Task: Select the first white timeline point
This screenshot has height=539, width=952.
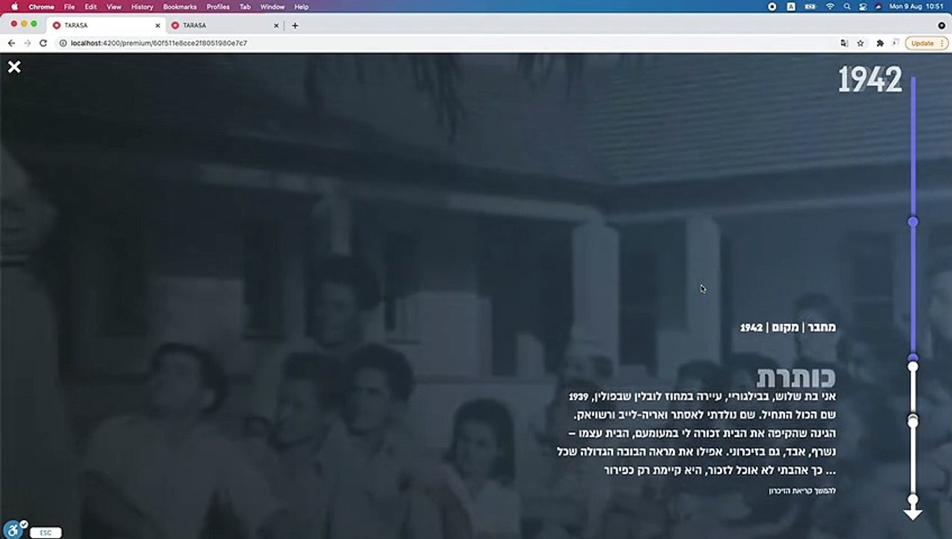Action: [912, 366]
